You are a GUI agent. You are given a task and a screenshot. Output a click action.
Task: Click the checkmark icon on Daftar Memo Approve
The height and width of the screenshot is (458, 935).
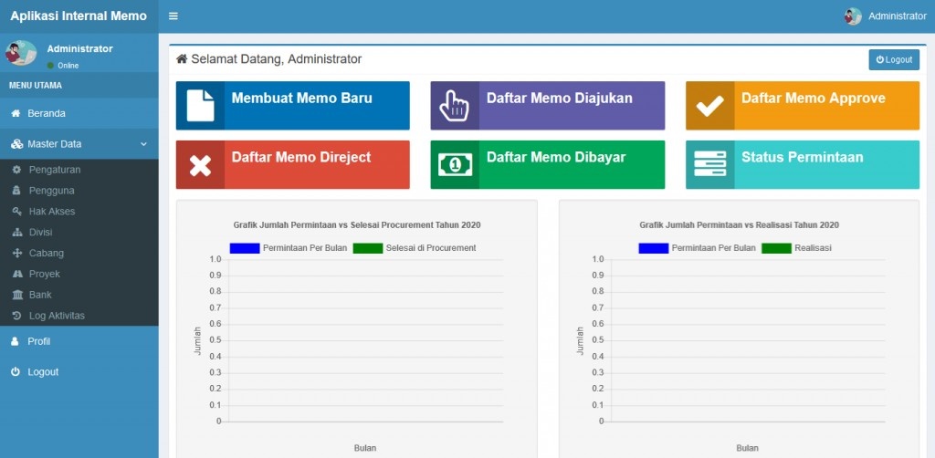click(x=709, y=106)
